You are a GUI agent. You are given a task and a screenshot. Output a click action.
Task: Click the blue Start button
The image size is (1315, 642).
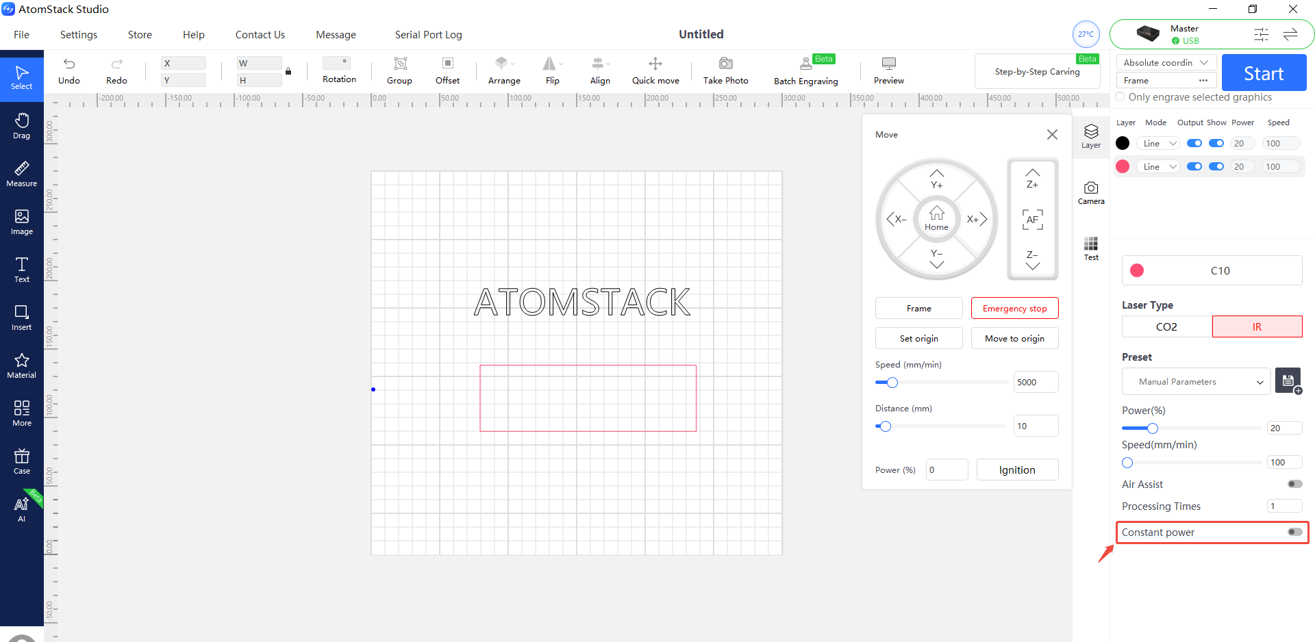pos(1264,73)
